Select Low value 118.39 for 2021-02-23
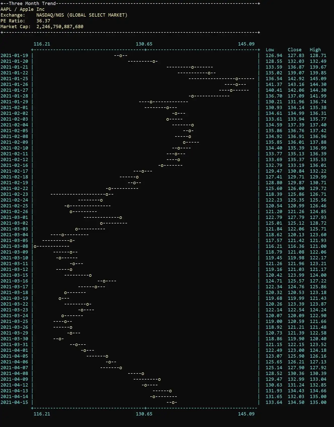The height and width of the screenshot is (427, 334). click(274, 194)
